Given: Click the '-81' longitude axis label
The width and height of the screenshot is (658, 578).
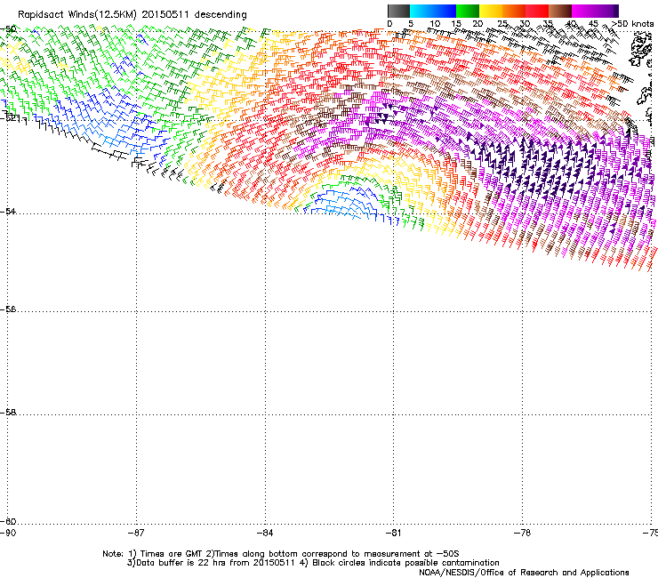Looking at the screenshot, I should tap(394, 533).
